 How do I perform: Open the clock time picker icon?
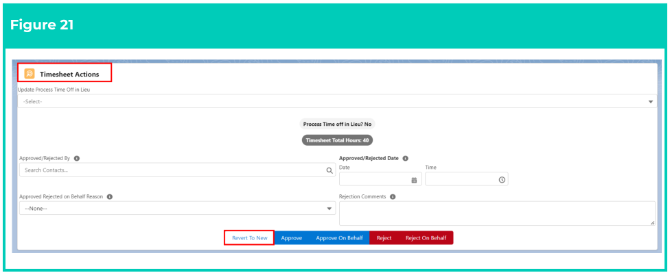click(x=502, y=180)
